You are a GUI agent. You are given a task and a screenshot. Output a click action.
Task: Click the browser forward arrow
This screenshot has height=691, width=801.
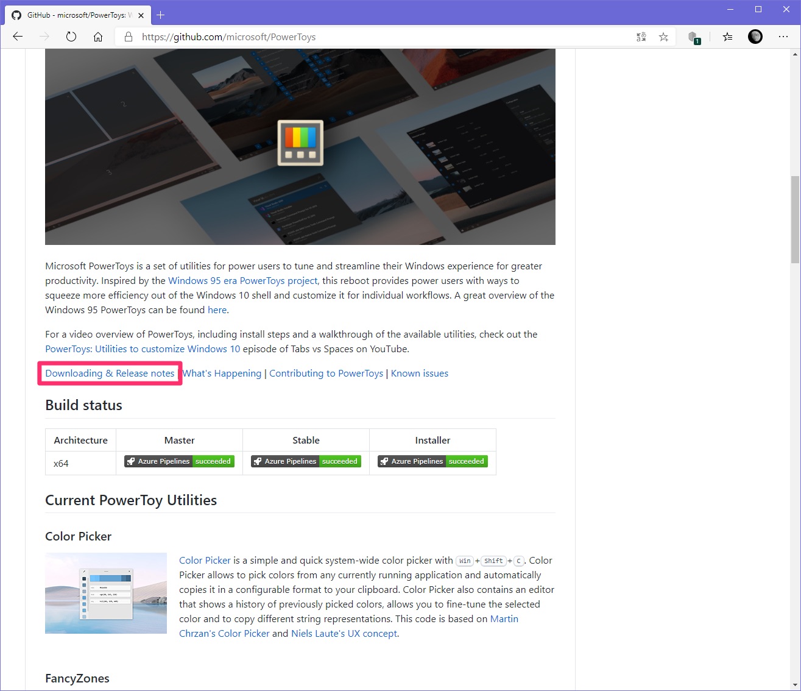coord(44,37)
